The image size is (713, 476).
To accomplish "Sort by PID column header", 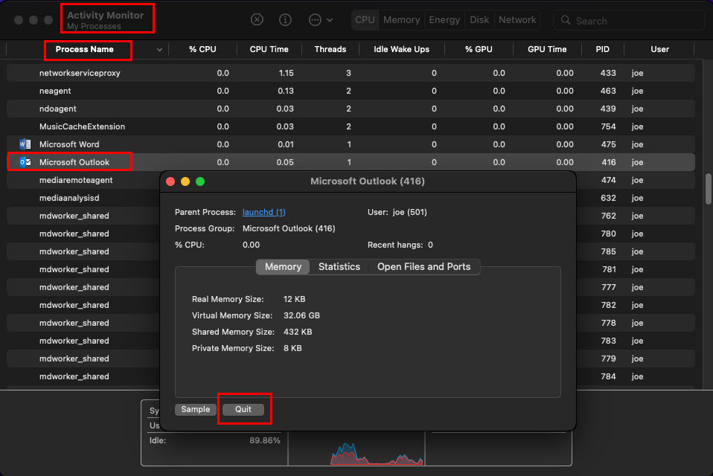I will pos(603,49).
